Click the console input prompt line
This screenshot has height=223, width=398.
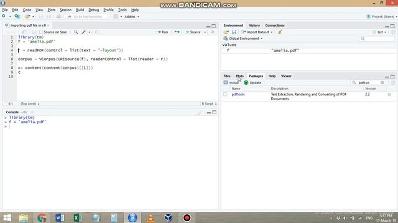point(111,126)
